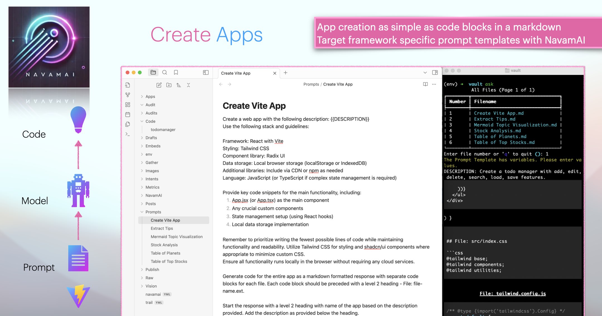The image size is (602, 316).
Task: Click Table of Planets.md in terminal
Action: tap(500, 137)
